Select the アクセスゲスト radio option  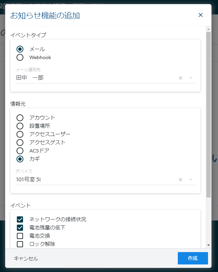pyautogui.click(x=20, y=143)
